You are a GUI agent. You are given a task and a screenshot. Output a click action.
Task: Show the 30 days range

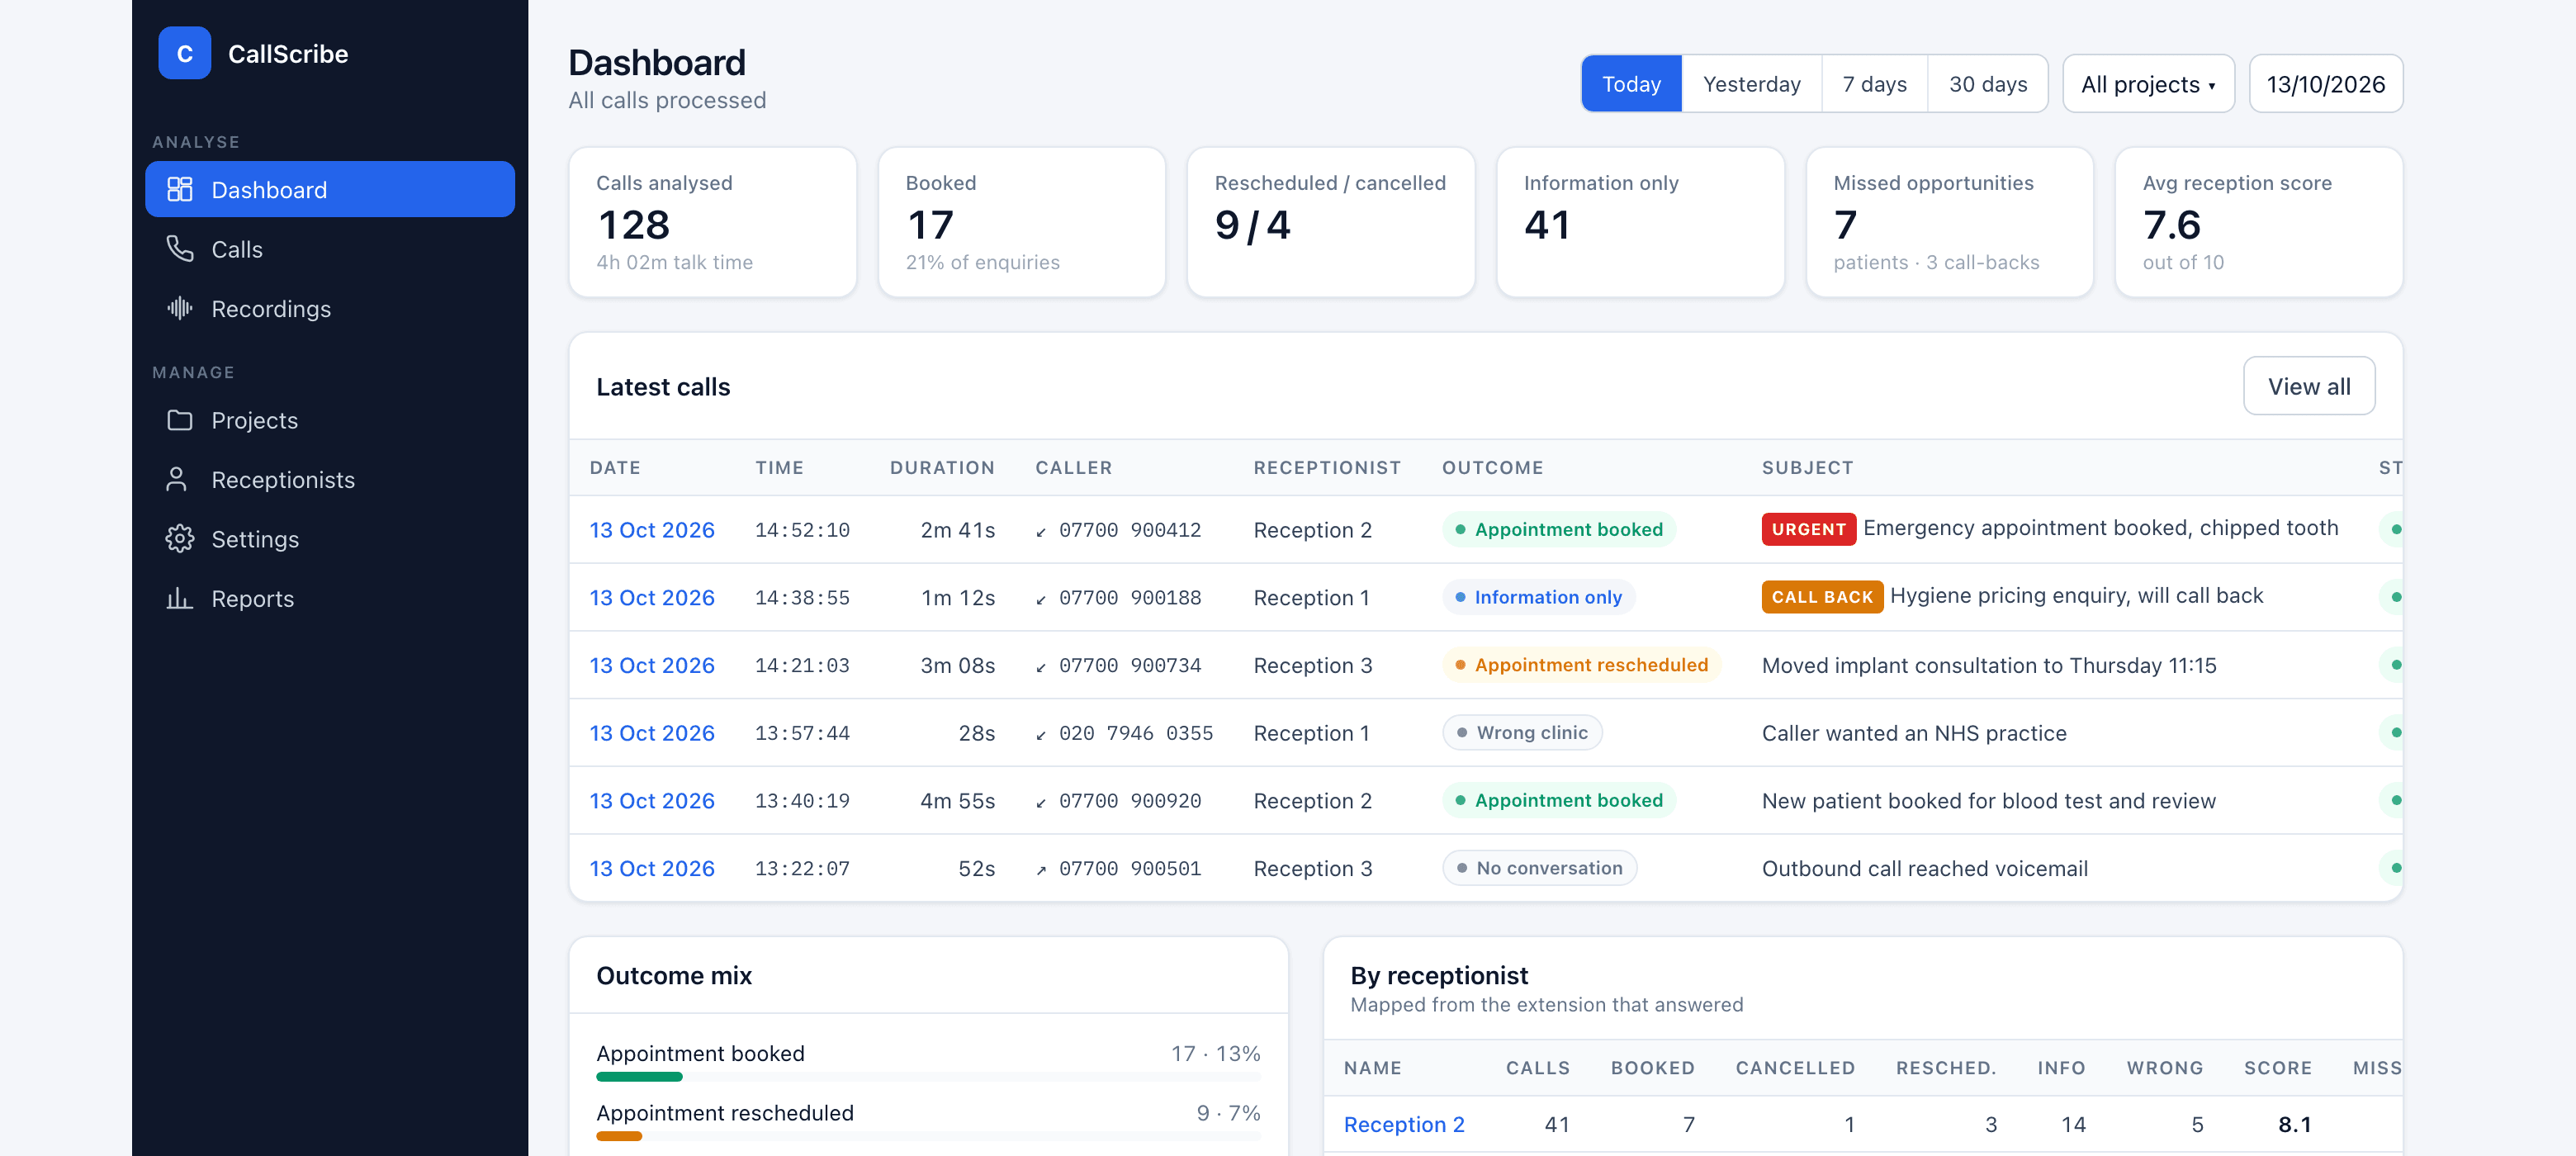tap(1987, 84)
